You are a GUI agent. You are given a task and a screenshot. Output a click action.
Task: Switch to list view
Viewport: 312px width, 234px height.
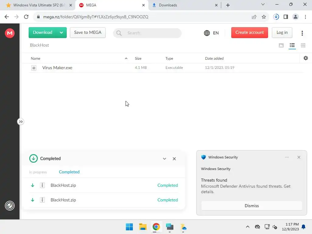click(292, 45)
